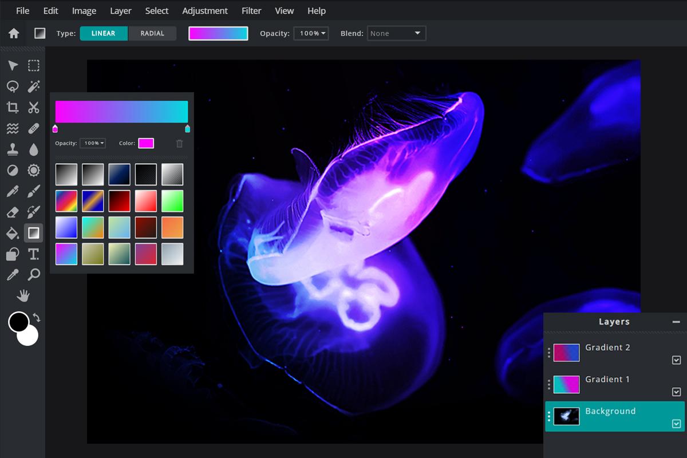The image size is (687, 458).
Task: Select the Clone Stamp tool
Action: click(13, 149)
